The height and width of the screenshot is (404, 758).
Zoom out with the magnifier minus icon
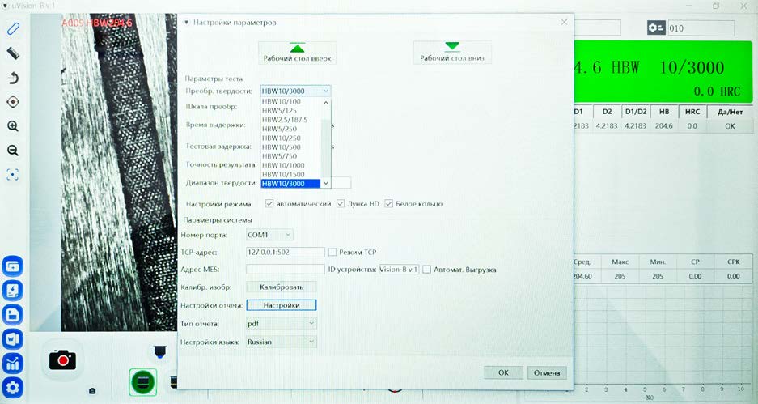click(x=13, y=151)
